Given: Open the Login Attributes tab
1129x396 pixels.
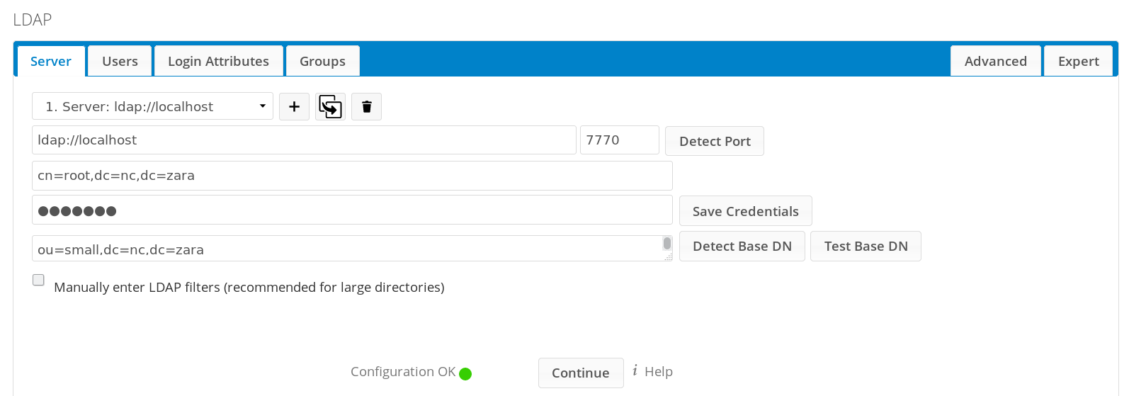Looking at the screenshot, I should click(x=218, y=62).
